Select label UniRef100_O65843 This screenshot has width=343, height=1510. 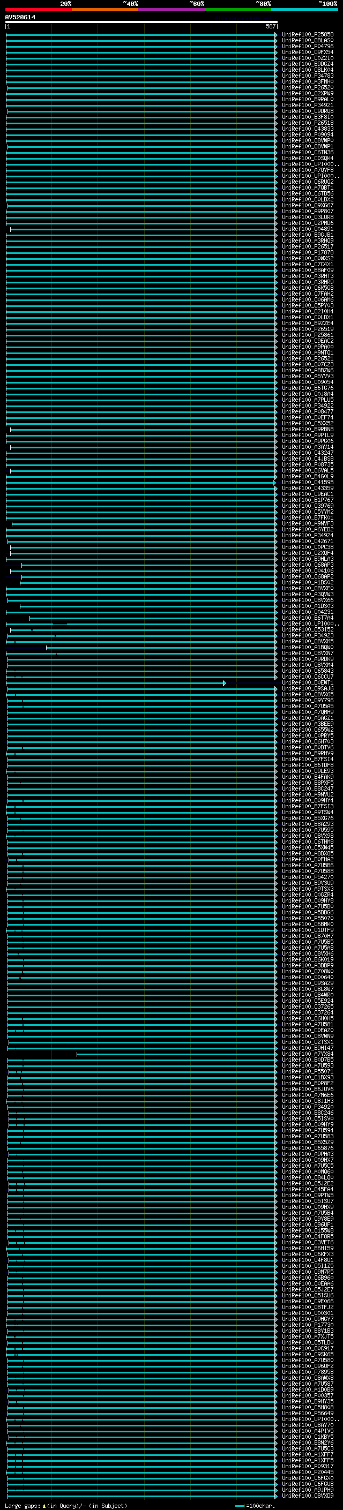(308, 671)
